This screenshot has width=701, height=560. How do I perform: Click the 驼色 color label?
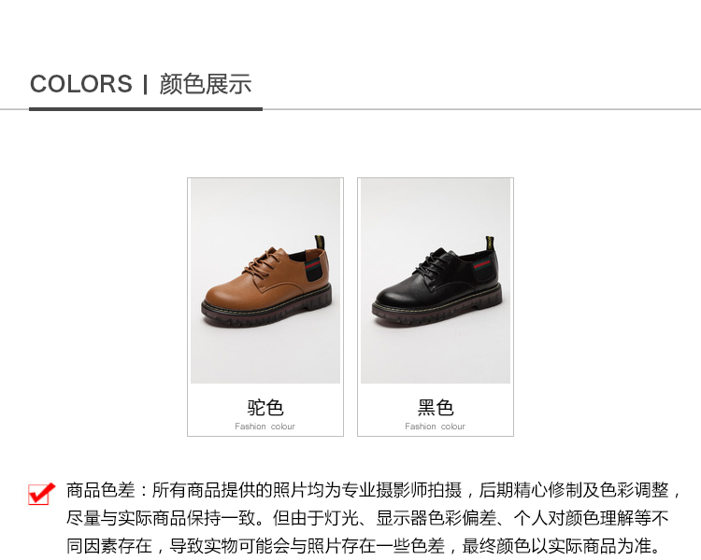265,407
